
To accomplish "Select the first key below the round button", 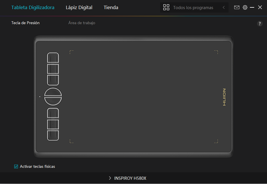I will (53, 113).
